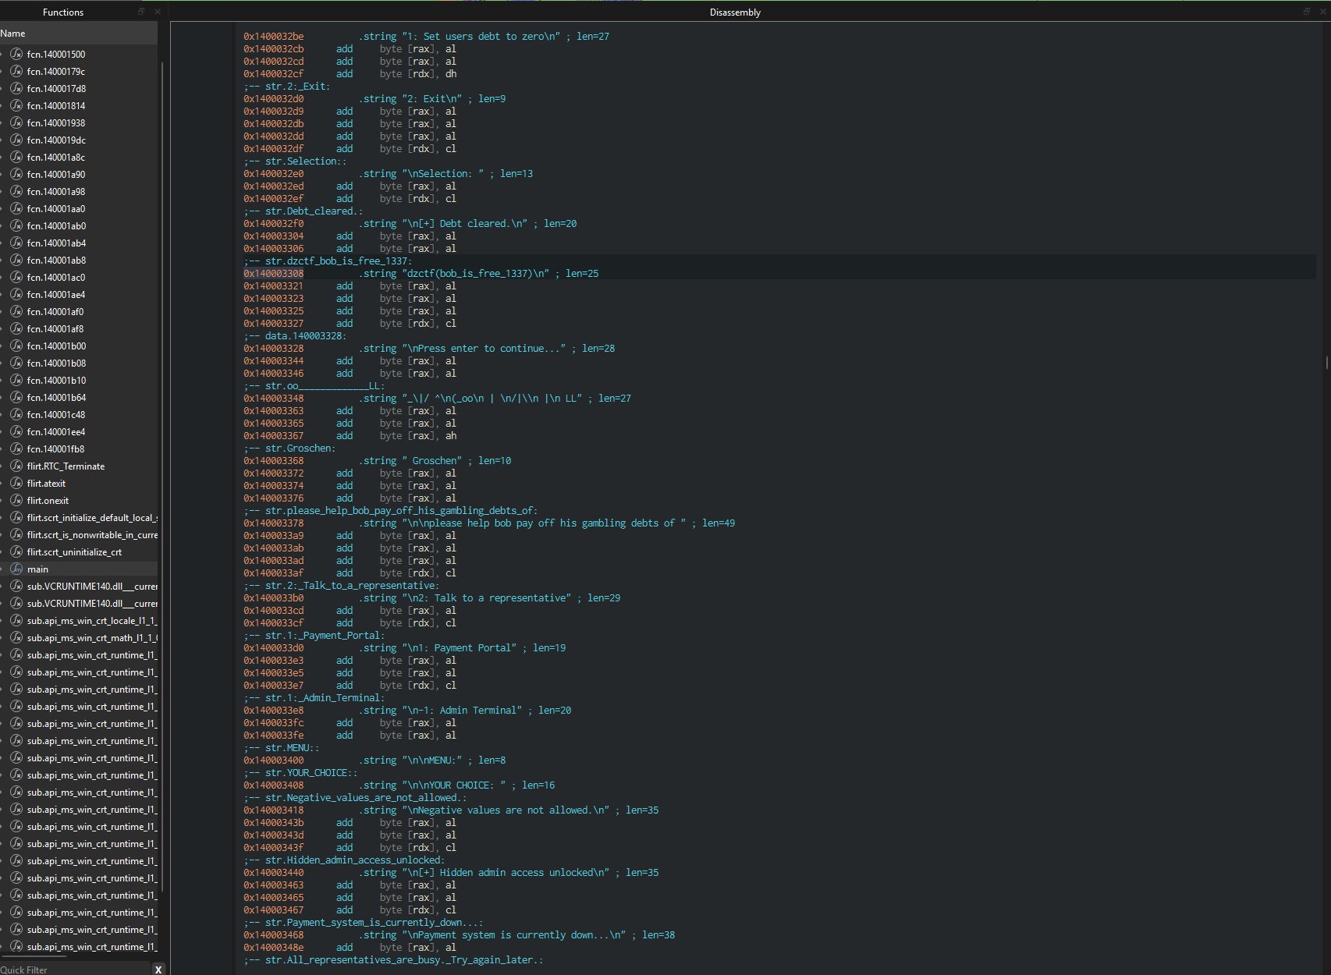Clear the Quick Filter with X button
Viewport: 1331px width, 975px height.
158,969
